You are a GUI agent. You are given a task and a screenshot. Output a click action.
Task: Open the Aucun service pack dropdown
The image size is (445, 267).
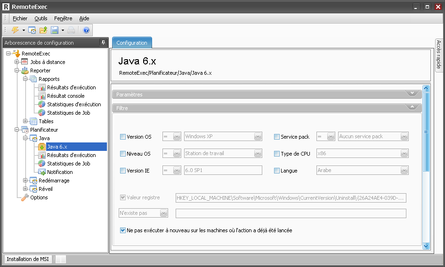(x=404, y=137)
